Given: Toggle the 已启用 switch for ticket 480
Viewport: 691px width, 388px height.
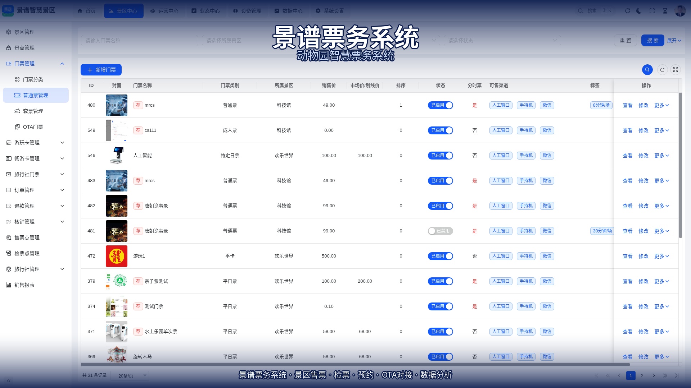Looking at the screenshot, I should coord(441,105).
